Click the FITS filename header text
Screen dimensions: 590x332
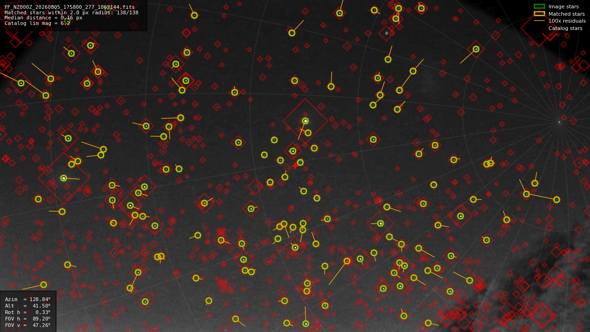click(x=70, y=7)
